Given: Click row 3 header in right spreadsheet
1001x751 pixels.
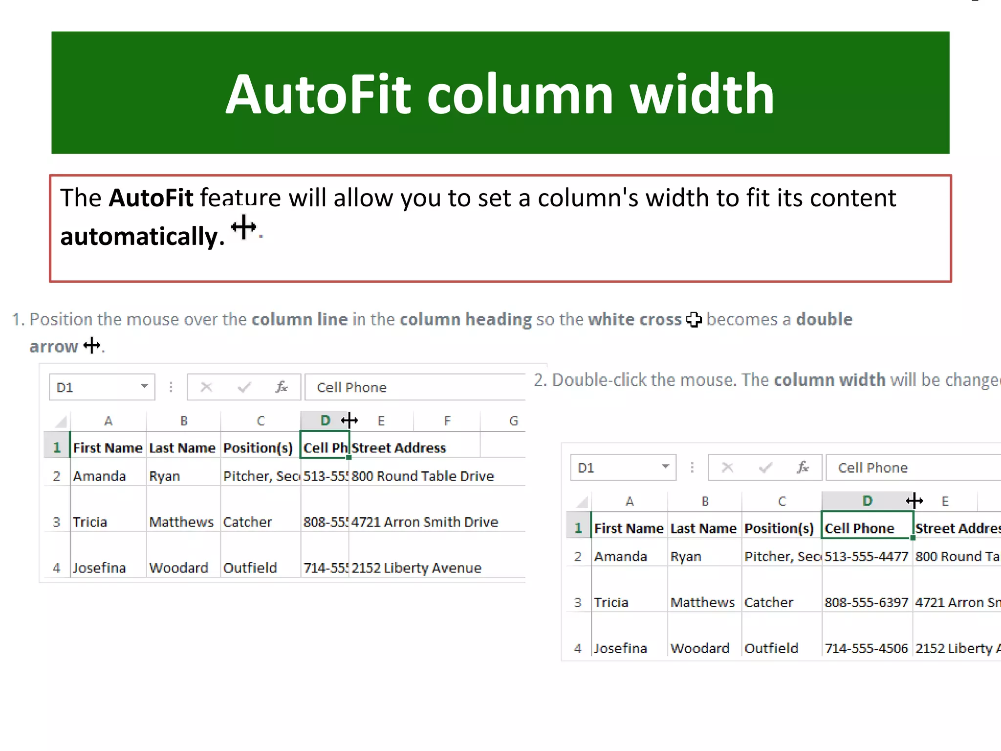Looking at the screenshot, I should pos(578,602).
